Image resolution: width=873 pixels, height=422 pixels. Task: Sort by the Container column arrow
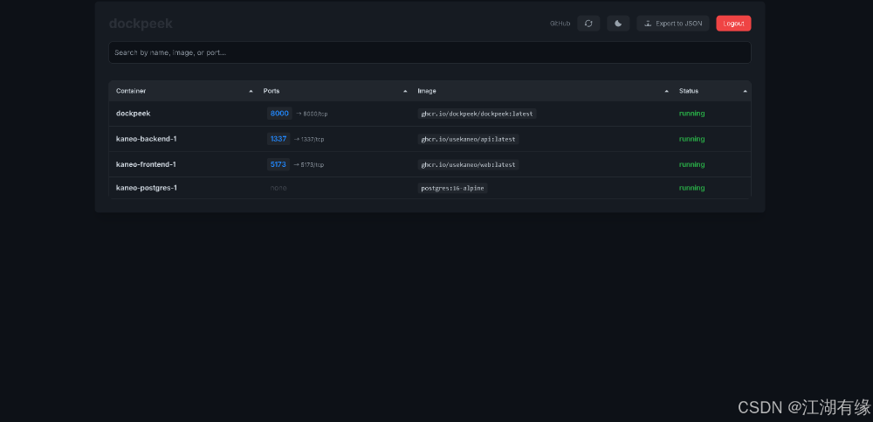251,91
